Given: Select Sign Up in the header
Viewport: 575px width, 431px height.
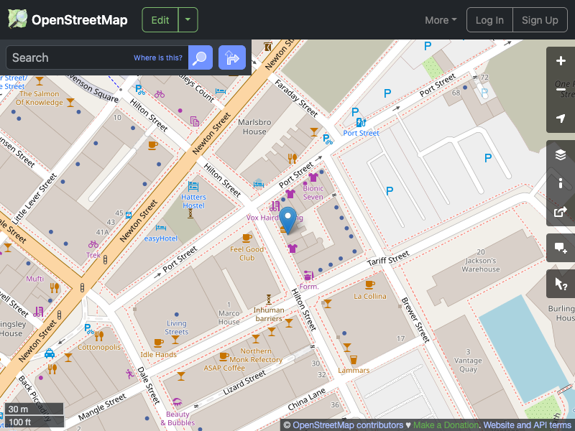Looking at the screenshot, I should pos(540,19).
